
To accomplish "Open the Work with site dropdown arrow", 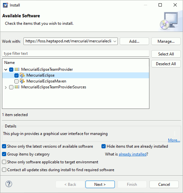I will point(115,41).
